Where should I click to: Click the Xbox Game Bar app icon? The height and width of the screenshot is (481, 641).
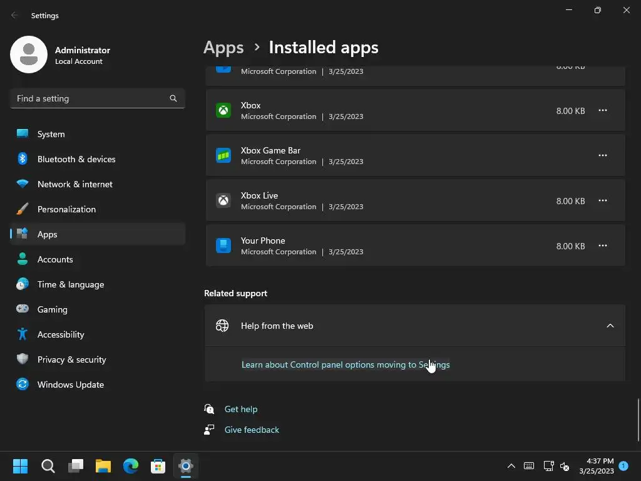point(223,156)
